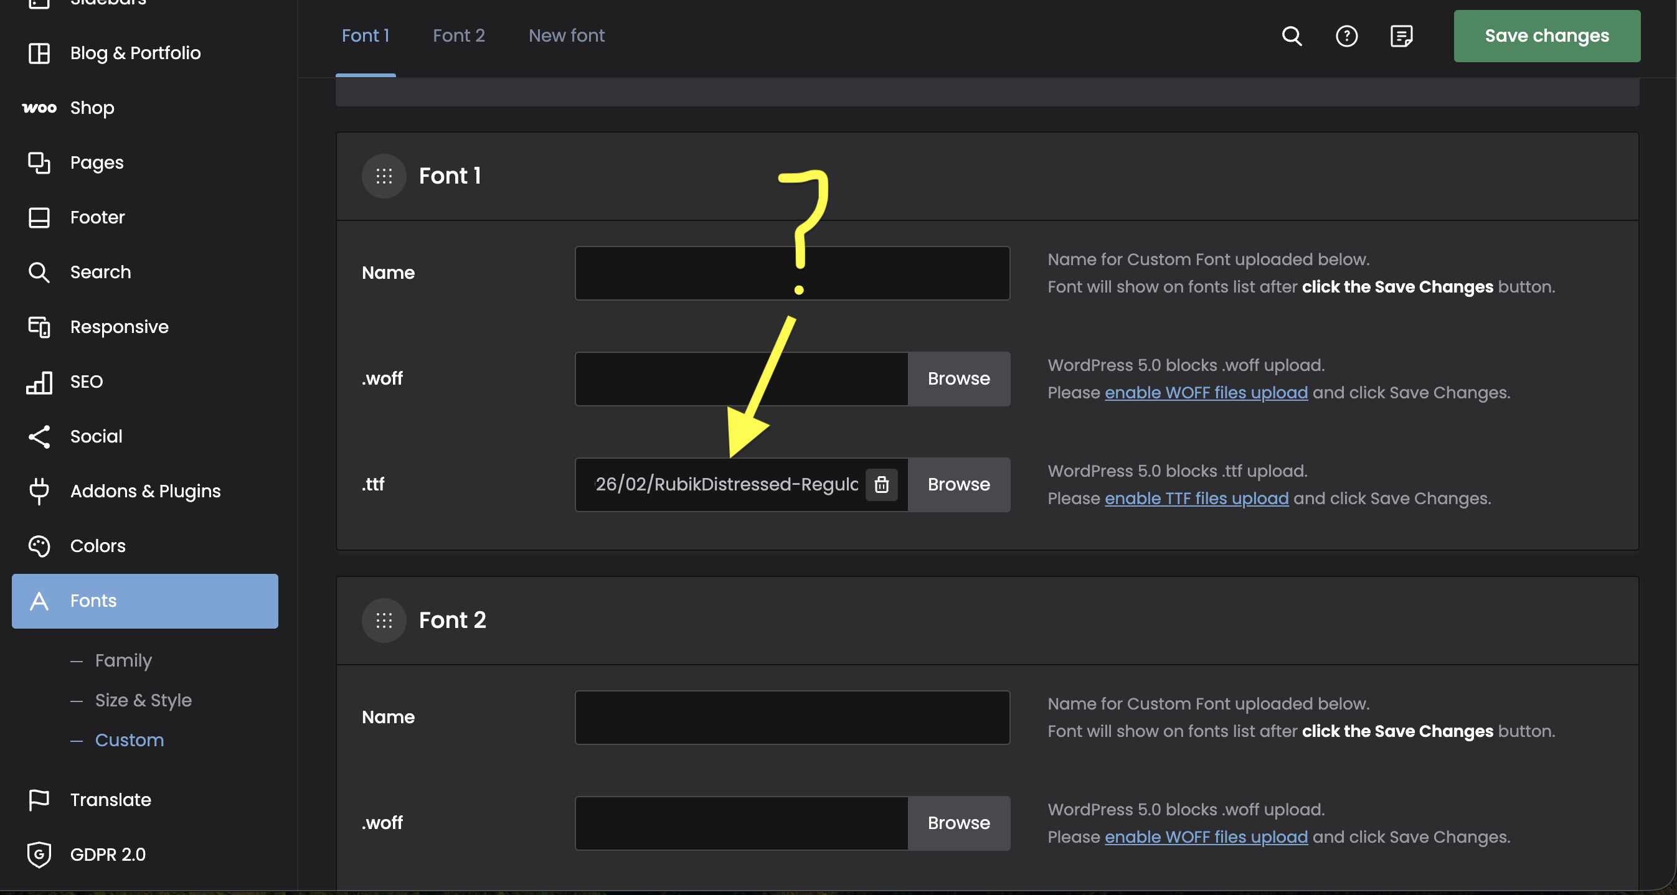Viewport: 1677px width, 895px height.
Task: Open the Colors palette section
Action: (x=98, y=546)
